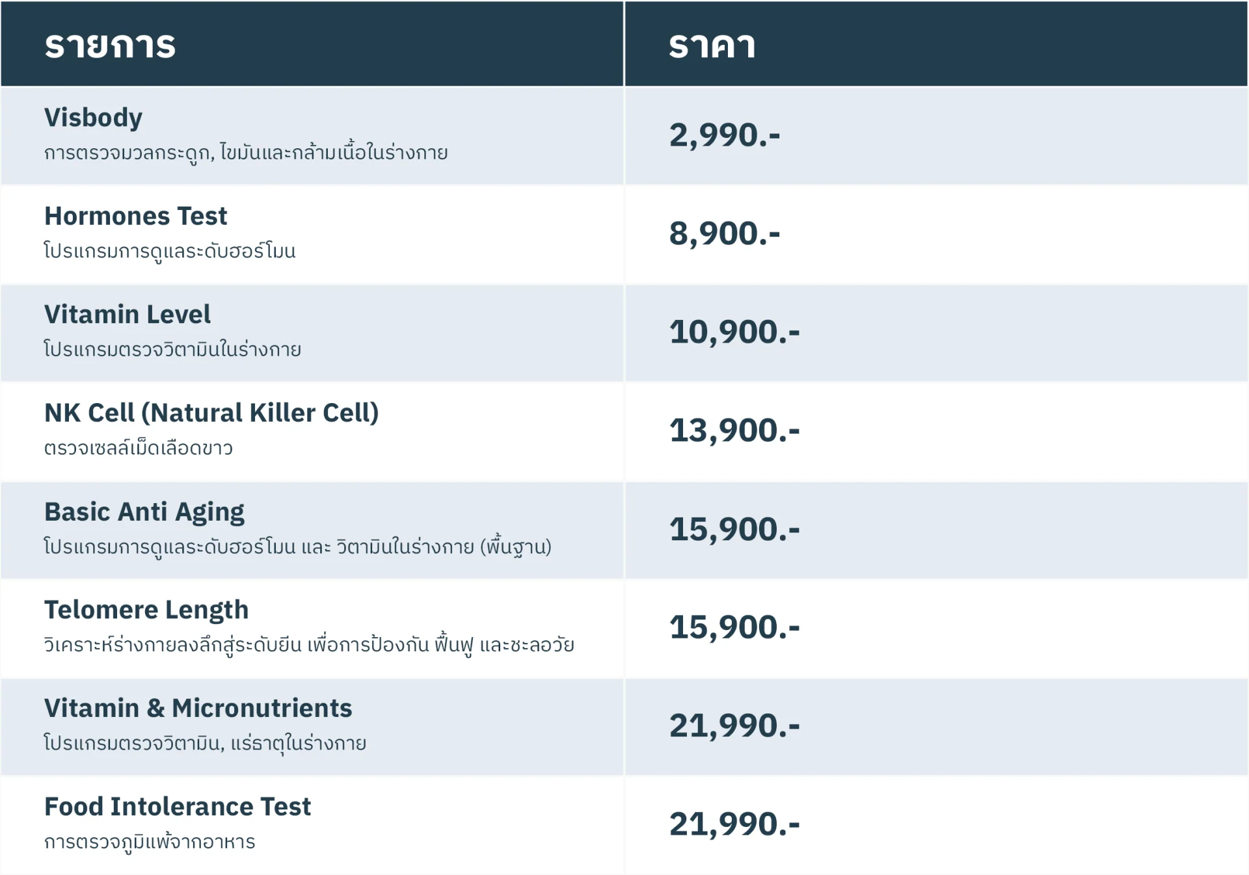Click the ราคา column header
Viewport: 1249px width, 875px height.
(712, 46)
